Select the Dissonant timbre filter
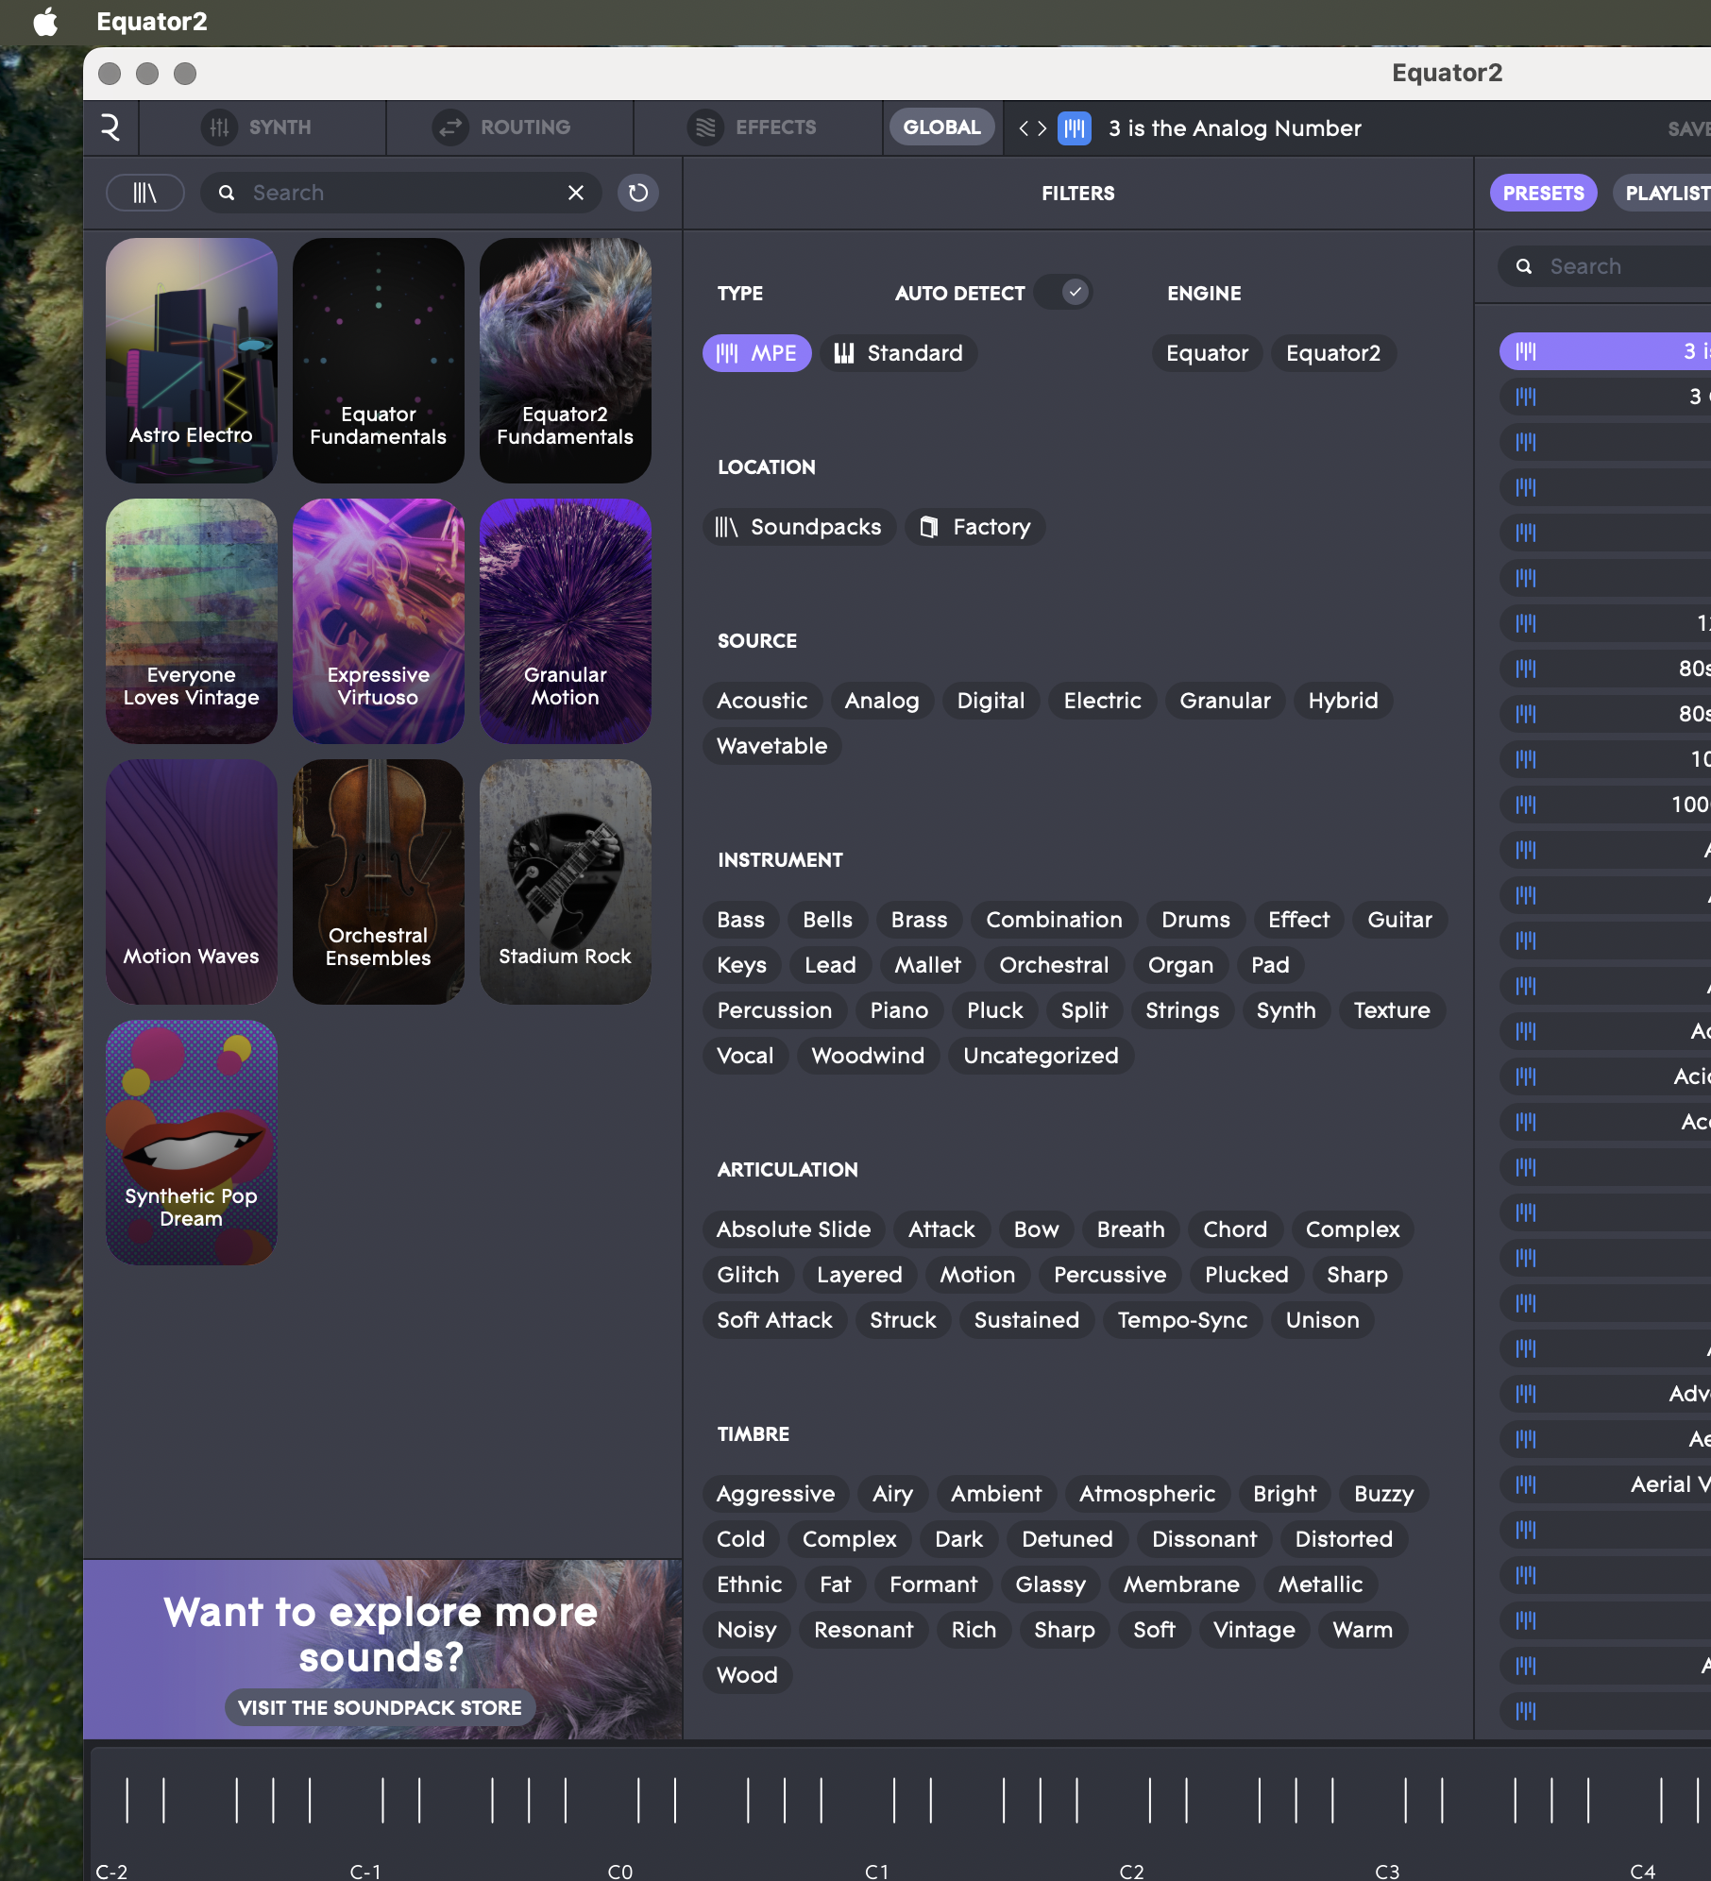1711x1881 pixels. [x=1204, y=1539]
